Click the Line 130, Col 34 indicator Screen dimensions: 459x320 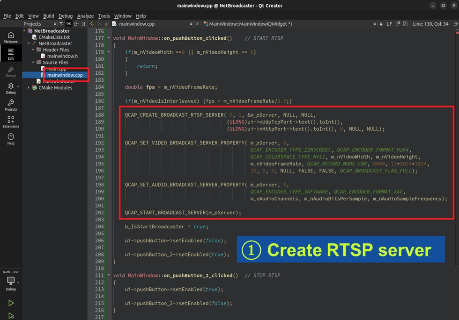pyautogui.click(x=430, y=24)
